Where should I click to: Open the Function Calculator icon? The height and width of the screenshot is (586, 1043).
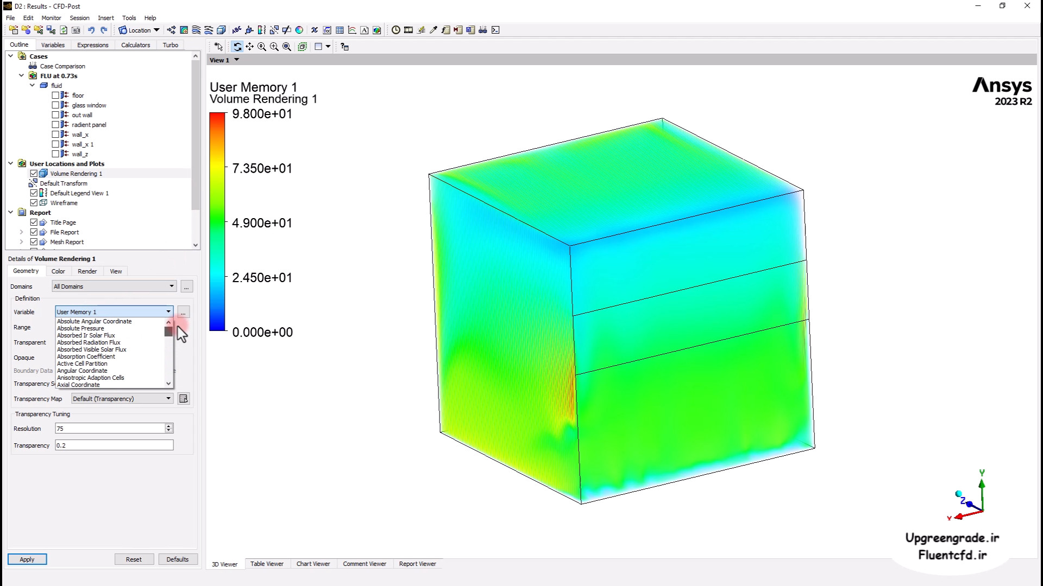446,30
